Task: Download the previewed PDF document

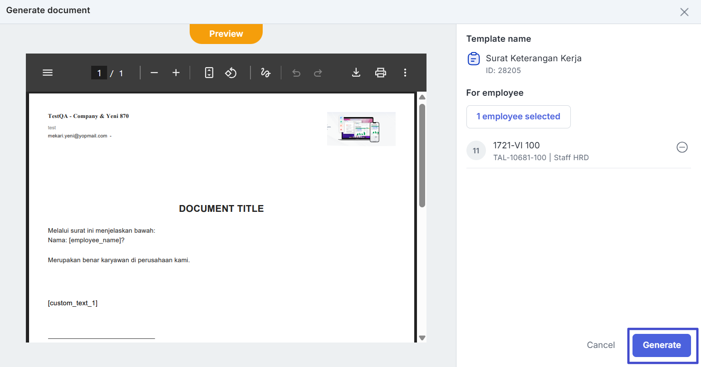Action: click(356, 73)
